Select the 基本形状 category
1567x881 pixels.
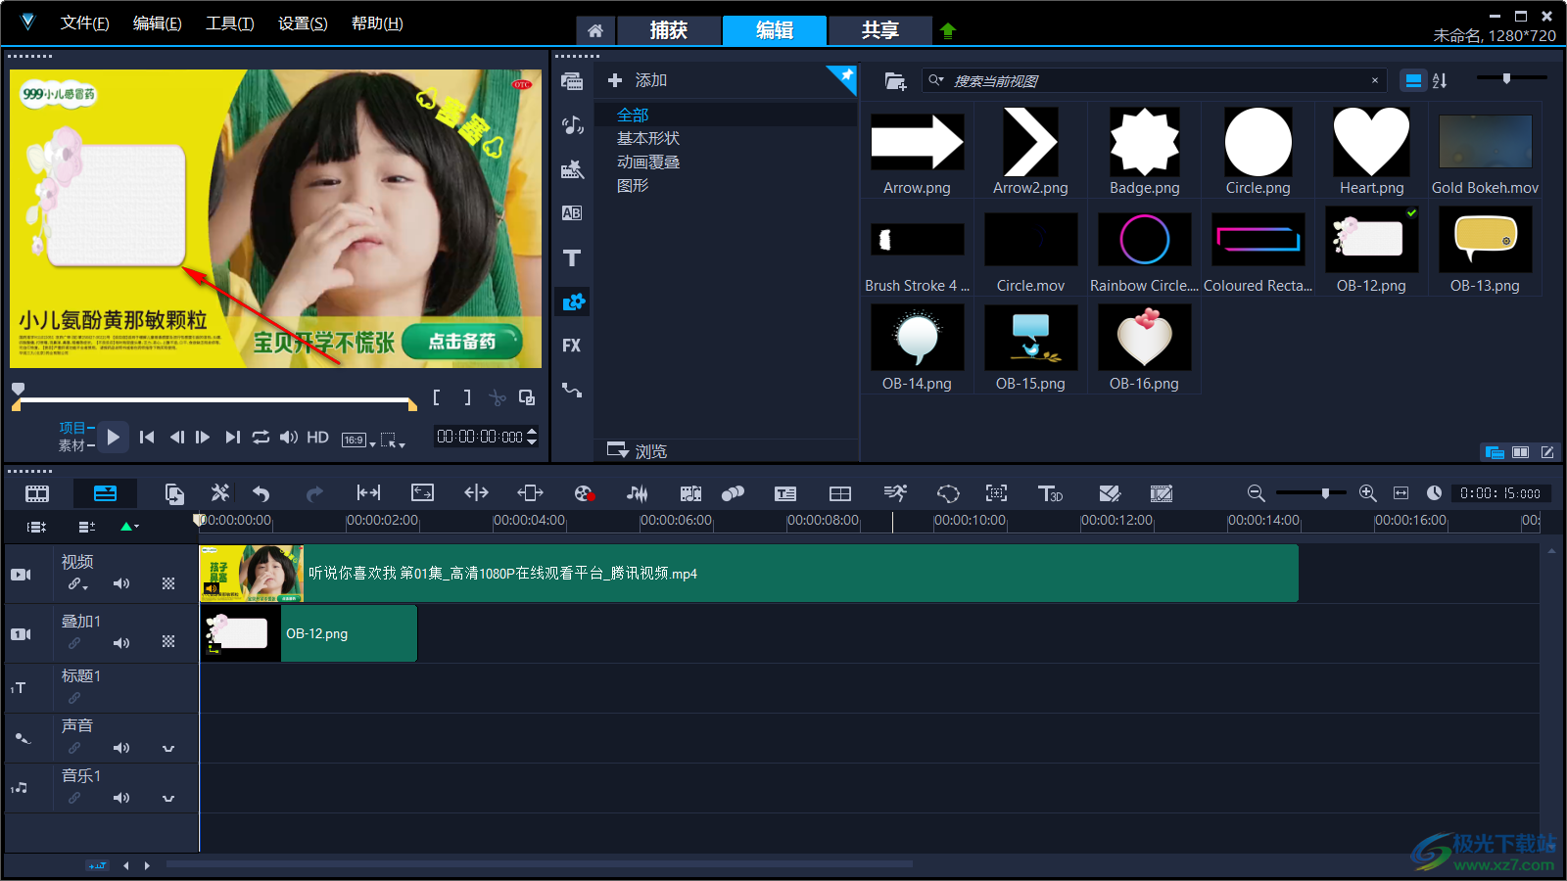[x=648, y=139]
